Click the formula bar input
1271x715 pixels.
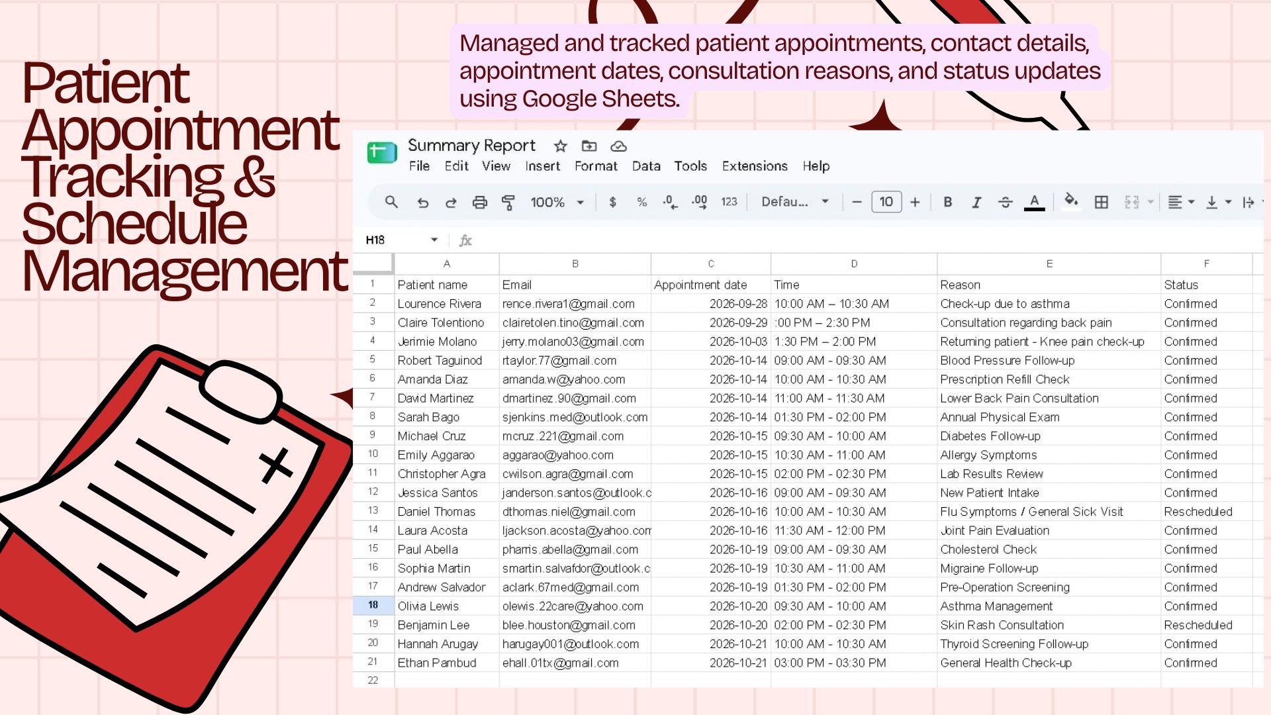click(867, 240)
